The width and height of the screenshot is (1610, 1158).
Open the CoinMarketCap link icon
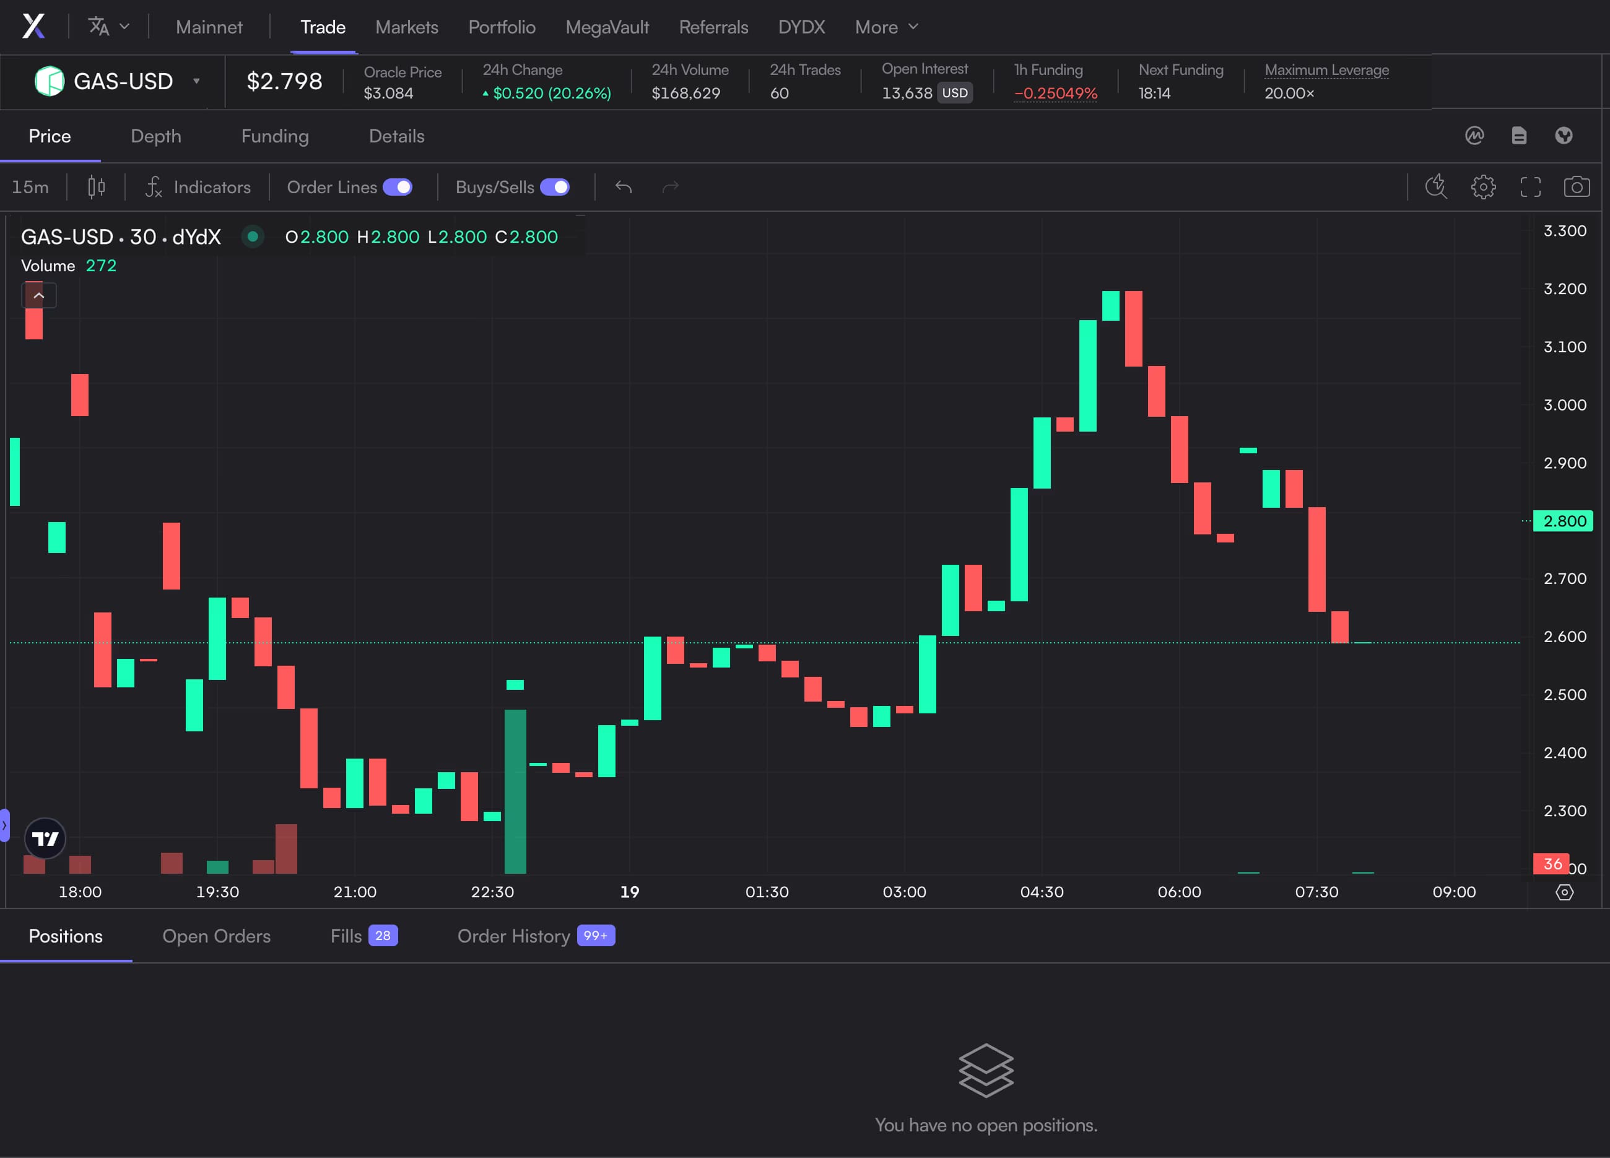coord(1474,136)
